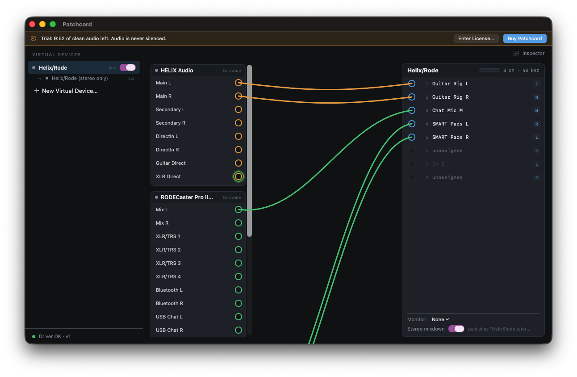Viewport: 577px width, 377px height.
Task: Click the USB Chat L port circle
Action: click(238, 317)
